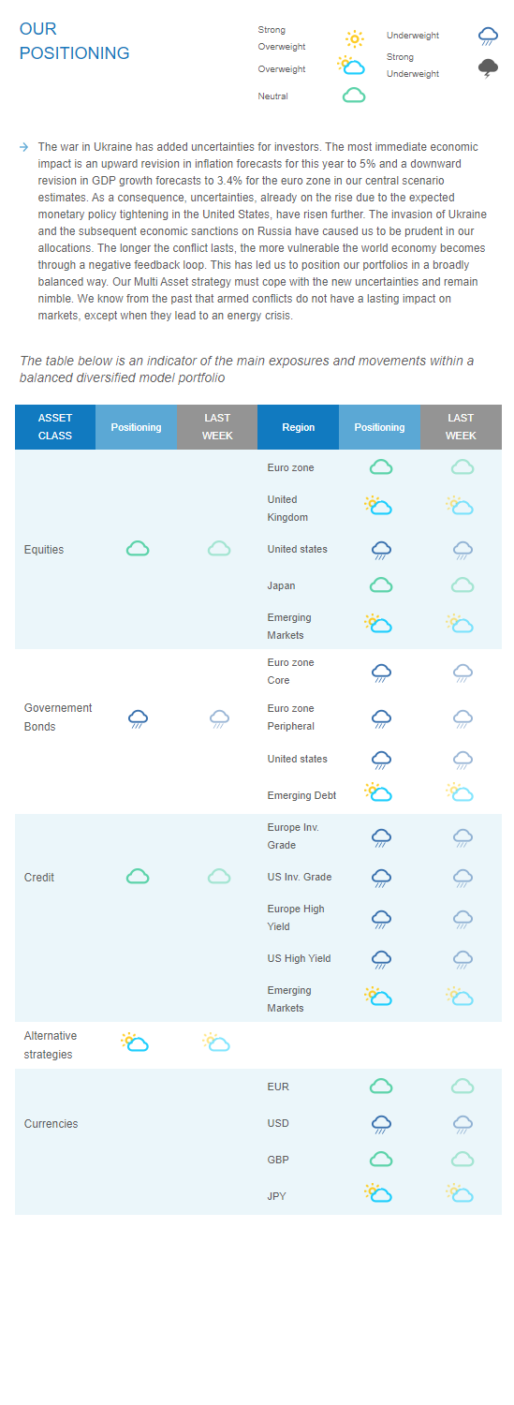Click the Strong Underweight storm cloud icon
The height and width of the screenshot is (1405, 514).
coord(488,67)
